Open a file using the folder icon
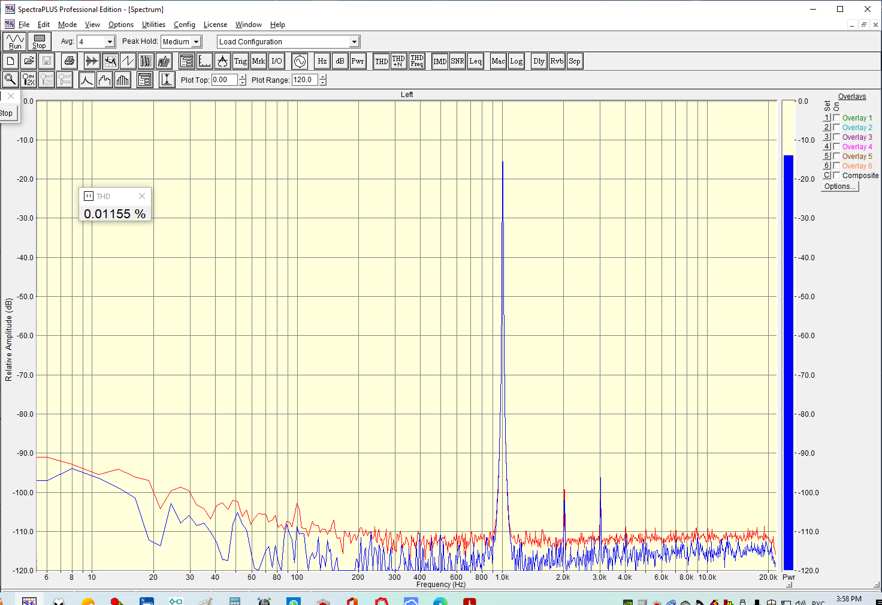This screenshot has height=605, width=882. (29, 61)
